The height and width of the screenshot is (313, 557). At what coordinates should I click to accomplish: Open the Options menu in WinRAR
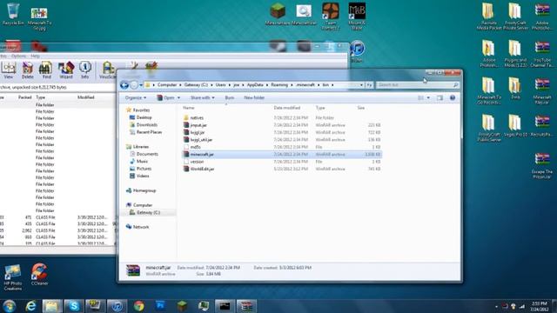pyautogui.click(x=18, y=56)
